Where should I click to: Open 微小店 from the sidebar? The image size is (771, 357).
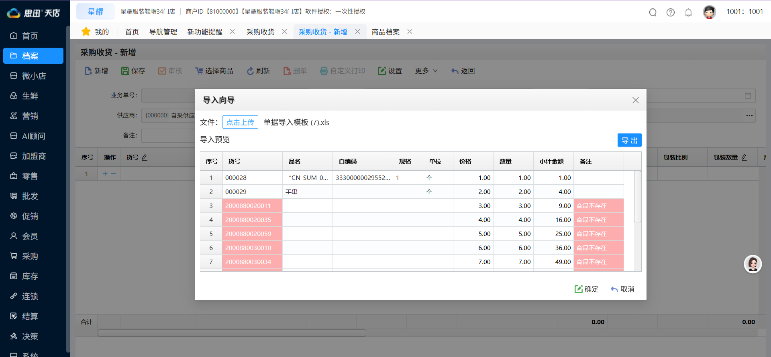tap(33, 76)
